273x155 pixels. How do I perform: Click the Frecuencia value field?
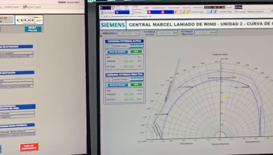point(128,33)
